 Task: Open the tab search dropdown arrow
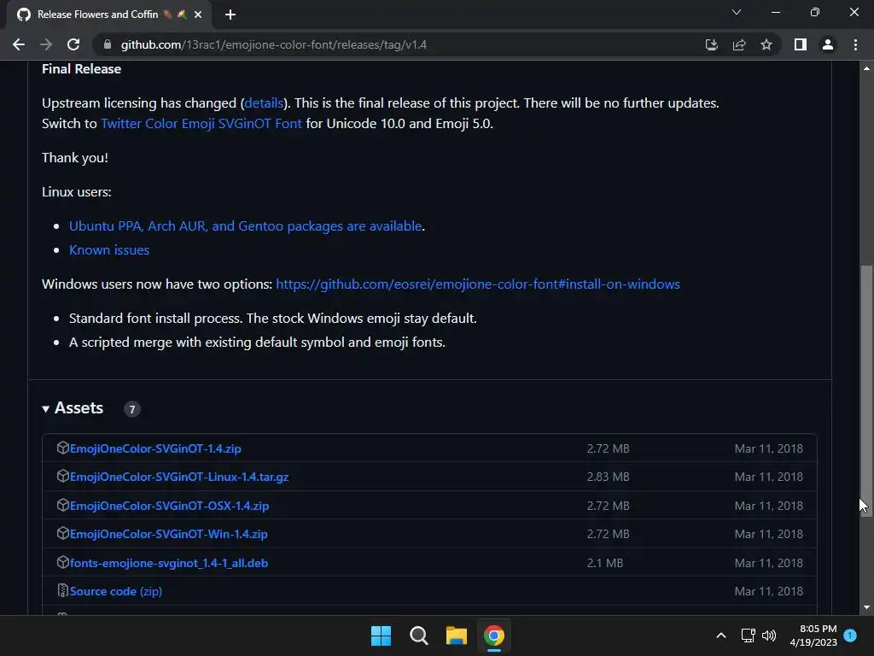point(737,12)
